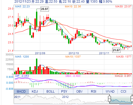Click the left range slider handle
The height and width of the screenshot is (105, 133).
tap(109, 99)
